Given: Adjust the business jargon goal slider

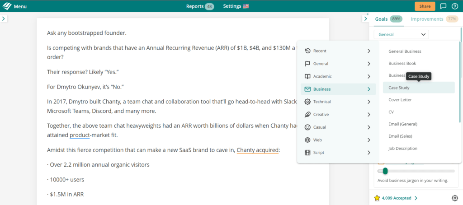Looking at the screenshot, I should click(385, 171).
